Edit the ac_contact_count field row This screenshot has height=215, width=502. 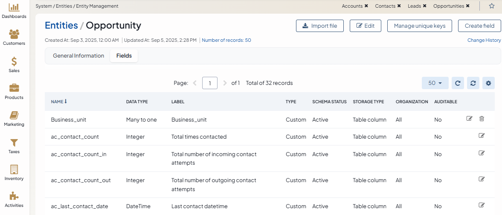tap(482, 136)
